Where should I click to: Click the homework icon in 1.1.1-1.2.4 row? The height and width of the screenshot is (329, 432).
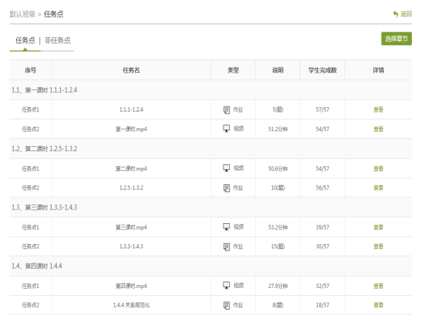226,109
